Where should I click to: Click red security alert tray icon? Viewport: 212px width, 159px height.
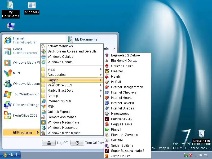pyautogui.click(x=191, y=155)
